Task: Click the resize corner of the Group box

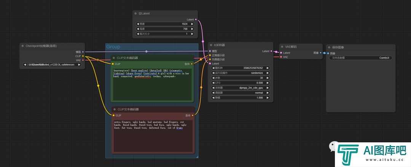Action: [197, 157]
